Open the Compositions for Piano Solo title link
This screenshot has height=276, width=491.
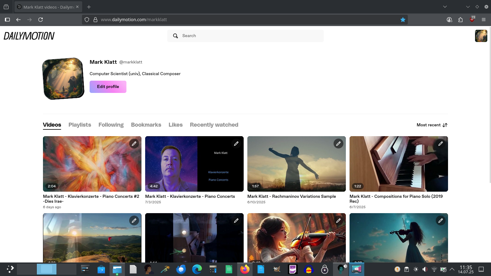click(x=396, y=199)
